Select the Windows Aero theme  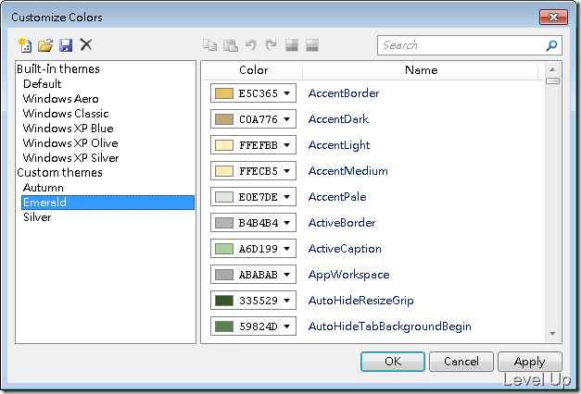pyautogui.click(x=61, y=99)
